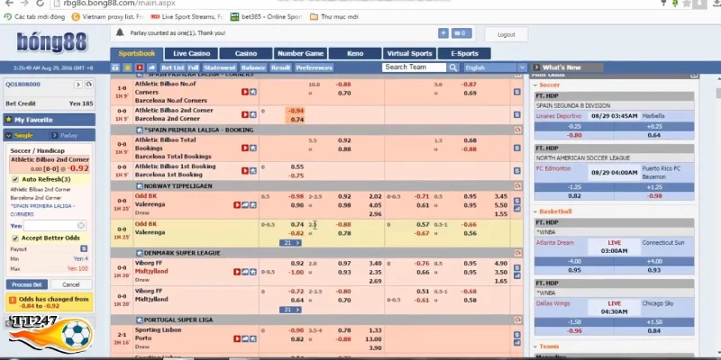Open the Live Casino tab
Viewport: 721px width, 360px height.
tap(191, 54)
